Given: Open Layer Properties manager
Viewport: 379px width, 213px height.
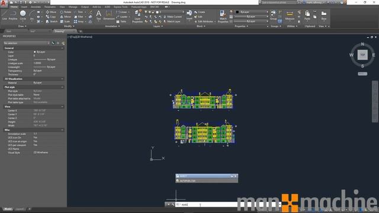Looking at the screenshot, I should pyautogui.click(x=137, y=17).
